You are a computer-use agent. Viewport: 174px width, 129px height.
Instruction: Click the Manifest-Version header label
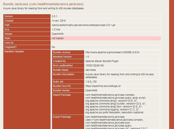point(62,57)
